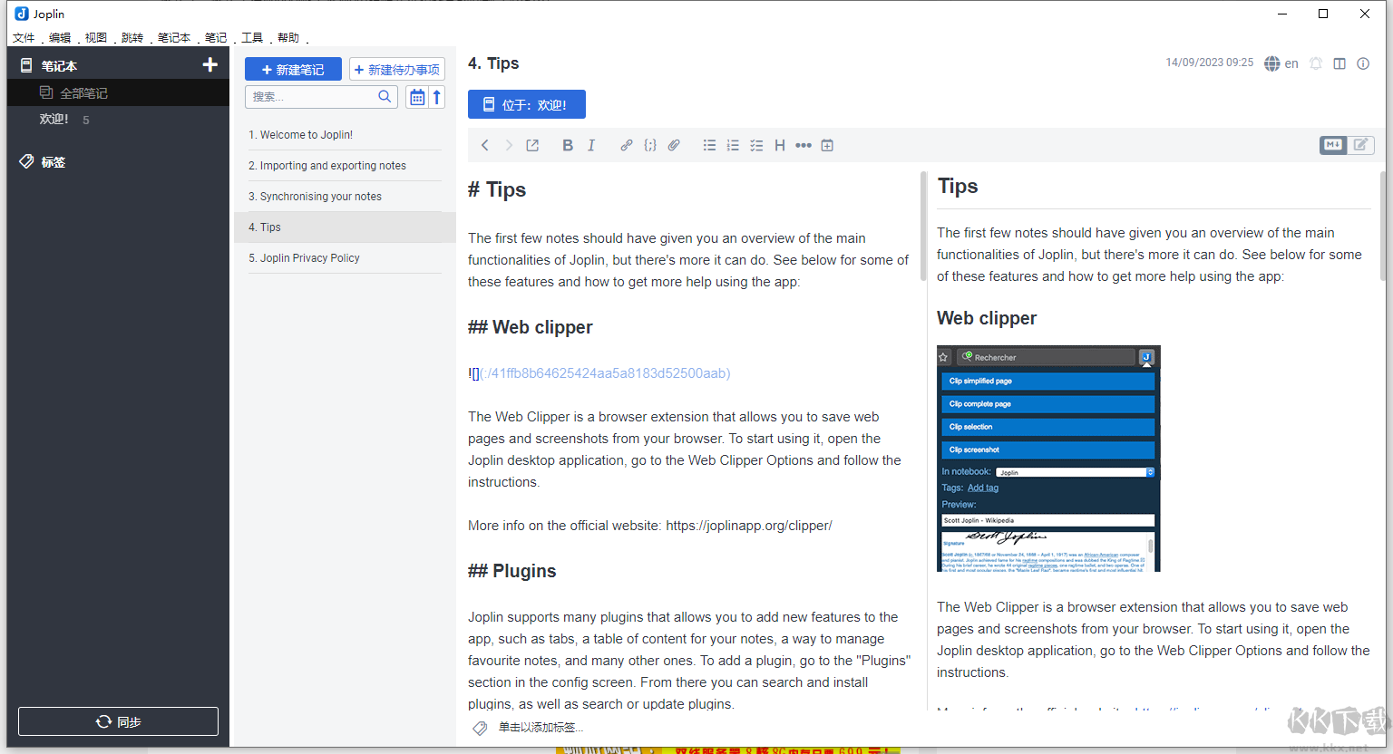Insert the current date and time
Image resolution: width=1393 pixels, height=754 pixels.
[x=827, y=145]
